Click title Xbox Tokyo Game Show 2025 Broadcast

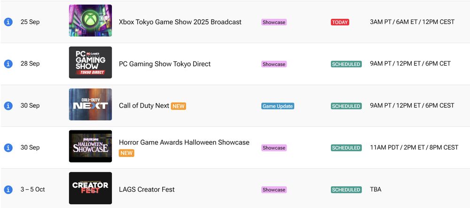[x=180, y=22]
